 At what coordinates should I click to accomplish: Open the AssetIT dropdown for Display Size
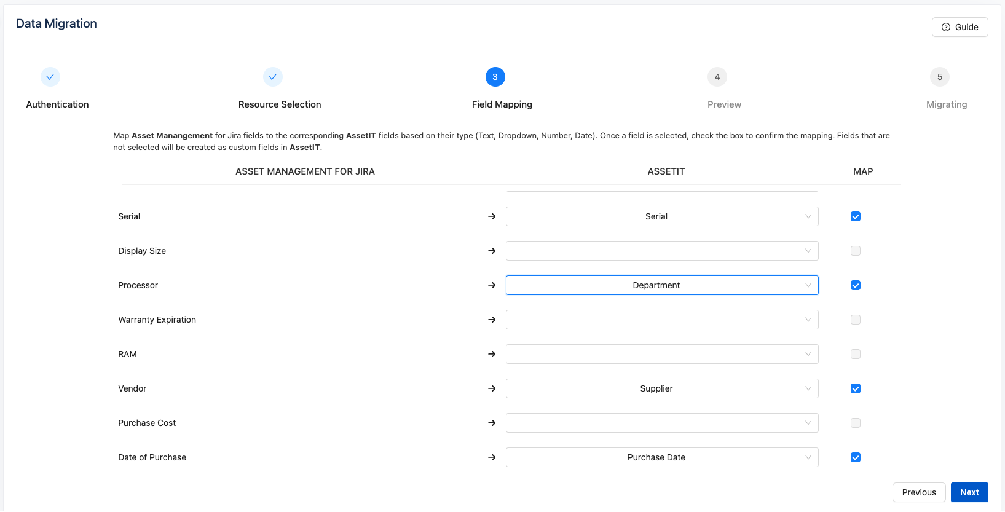(661, 251)
